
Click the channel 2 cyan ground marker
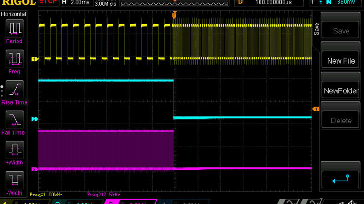[35, 119]
